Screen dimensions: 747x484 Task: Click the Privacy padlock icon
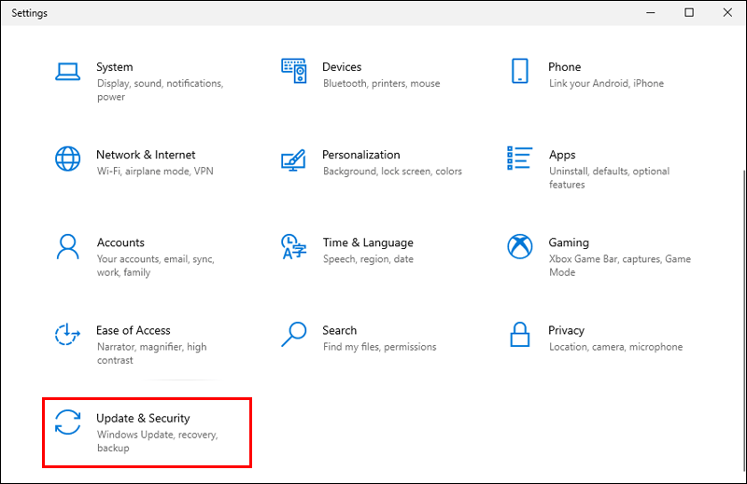click(x=519, y=334)
